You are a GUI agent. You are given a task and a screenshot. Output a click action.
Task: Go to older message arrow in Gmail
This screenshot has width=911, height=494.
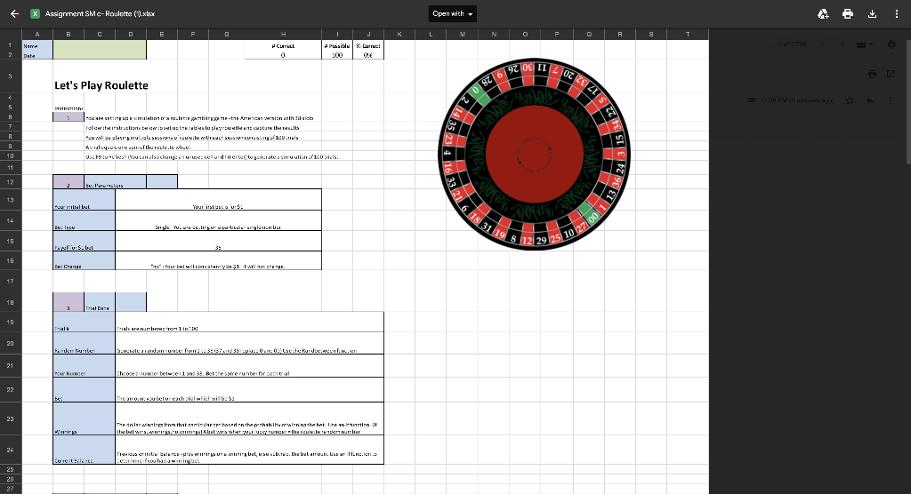pos(842,44)
